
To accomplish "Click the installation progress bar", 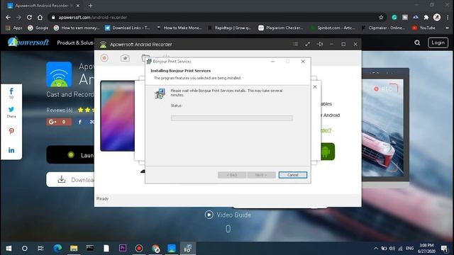I will 232,118.
